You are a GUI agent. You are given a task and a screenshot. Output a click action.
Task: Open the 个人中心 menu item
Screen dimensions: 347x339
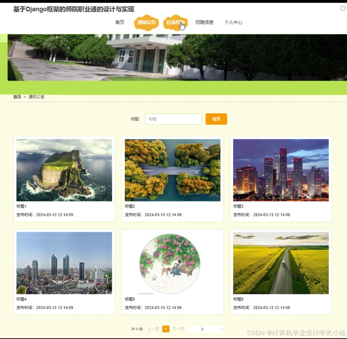(x=233, y=22)
